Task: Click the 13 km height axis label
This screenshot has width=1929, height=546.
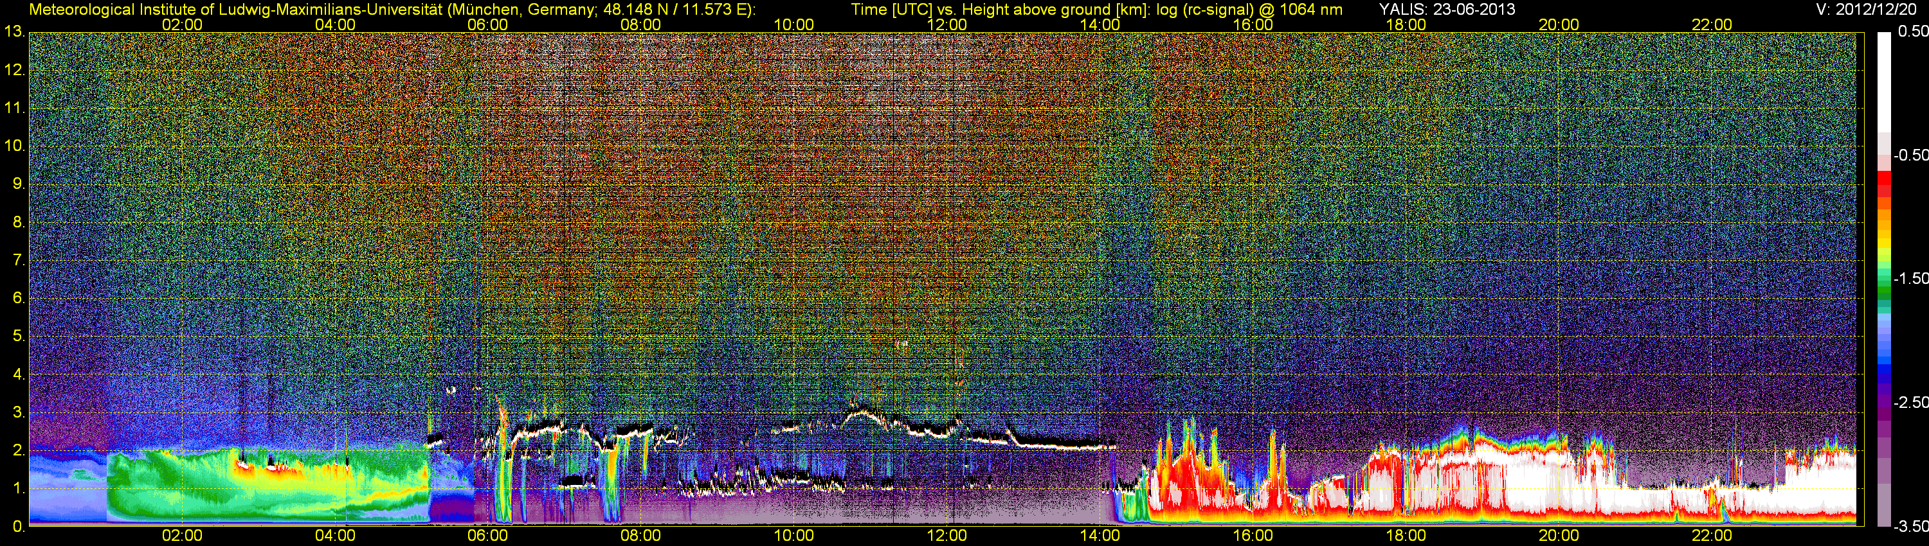Action: click(x=14, y=32)
